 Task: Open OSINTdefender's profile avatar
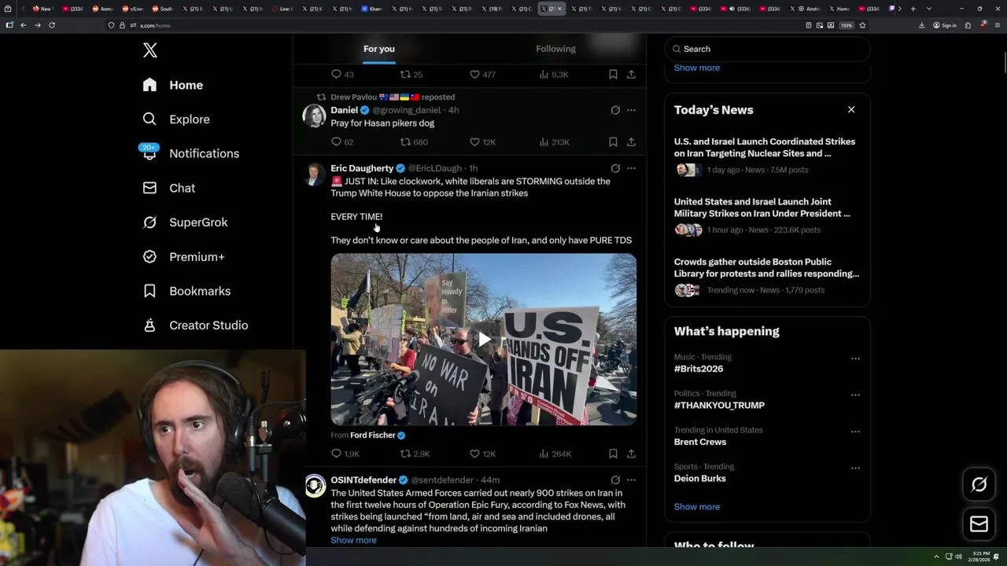click(x=315, y=486)
